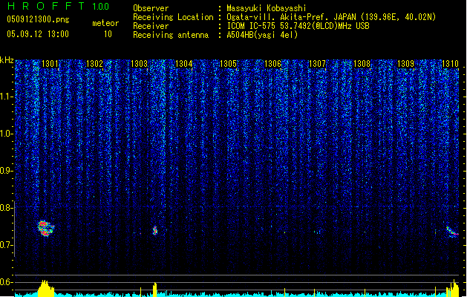Click the 1302 time marker
The image size is (467, 297).
(94, 64)
